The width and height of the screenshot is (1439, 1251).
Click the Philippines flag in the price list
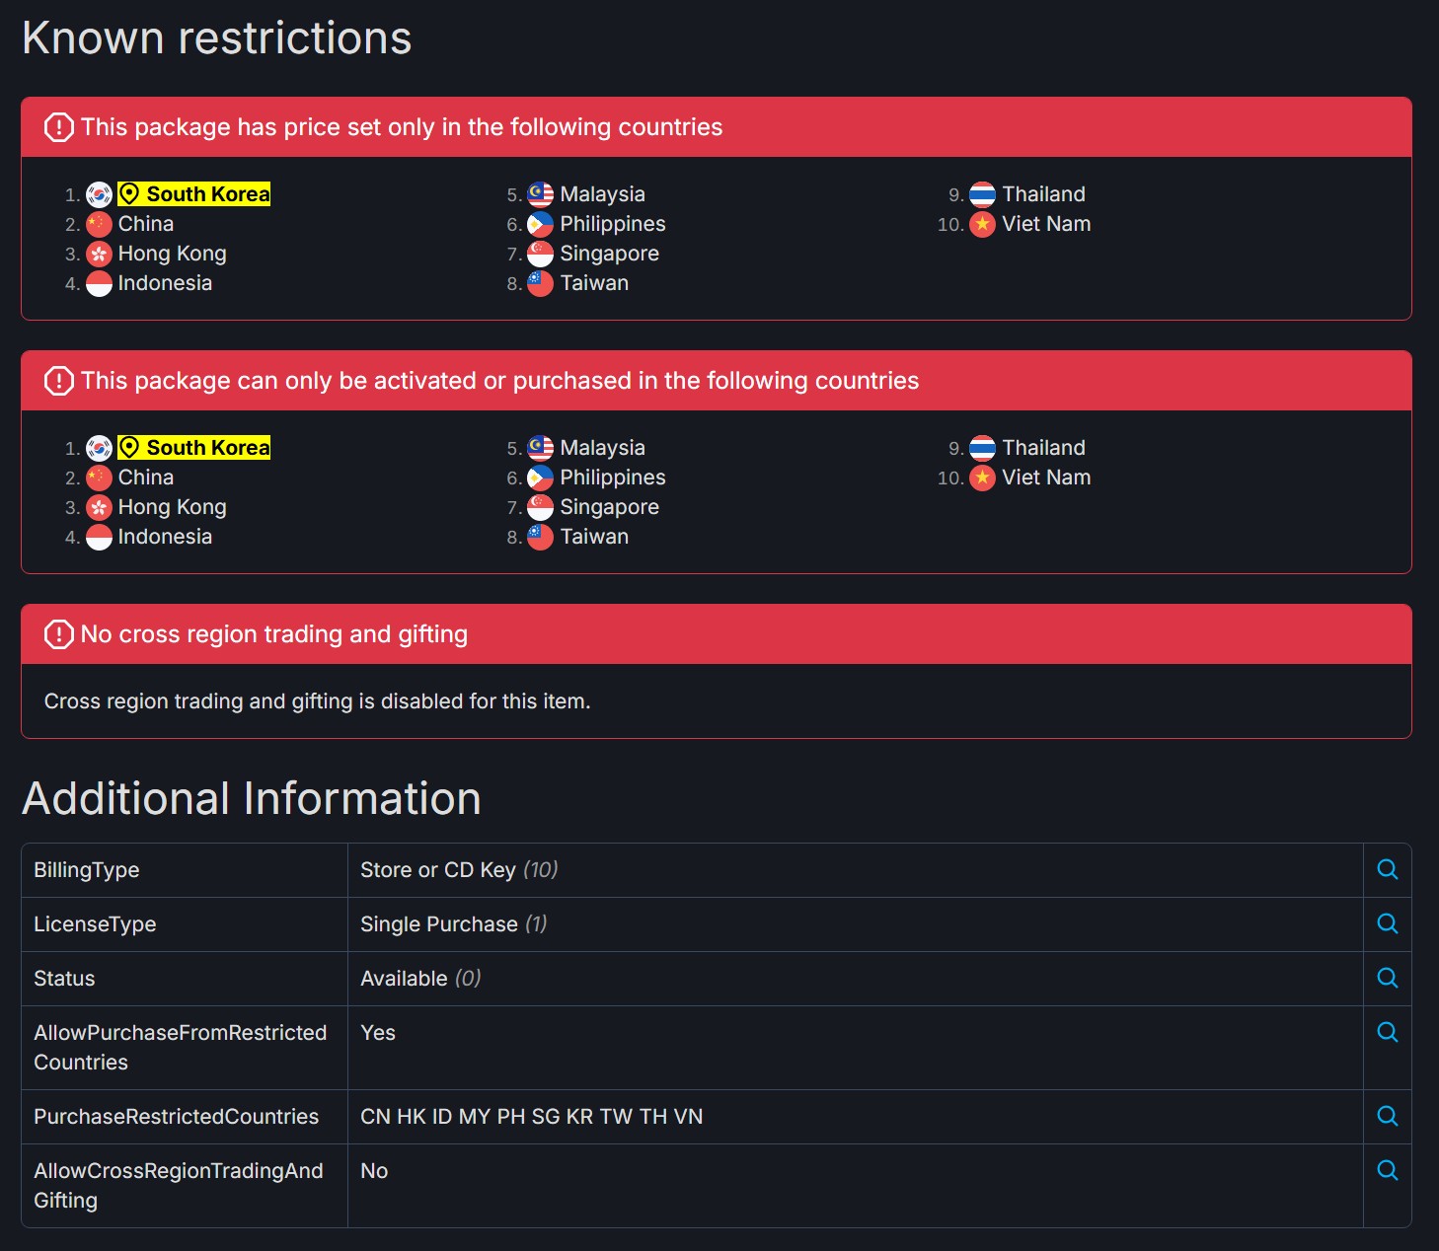click(540, 224)
